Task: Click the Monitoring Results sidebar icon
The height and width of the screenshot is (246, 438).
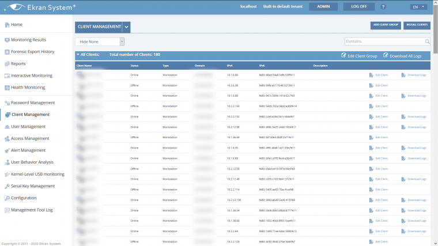Action: pos(7,40)
